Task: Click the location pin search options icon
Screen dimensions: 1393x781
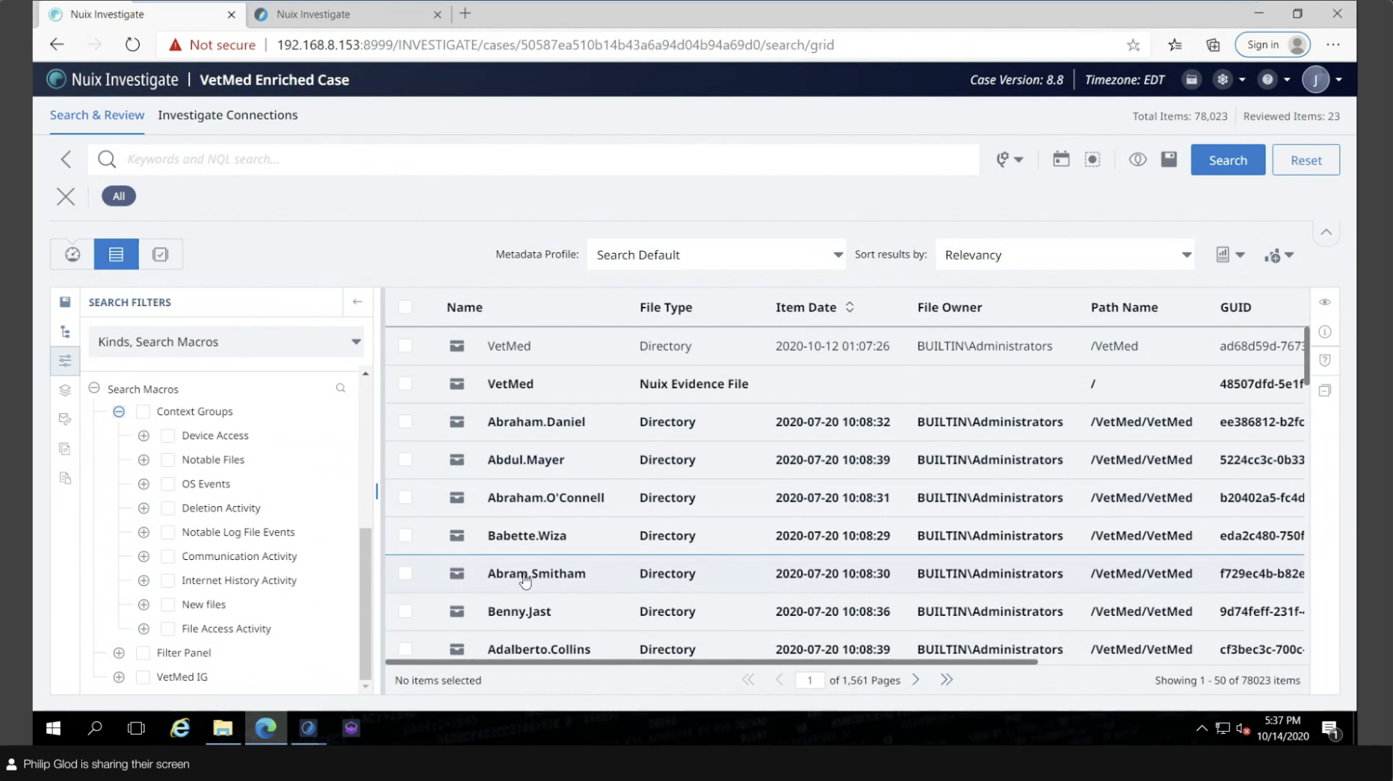Action: coord(1009,159)
